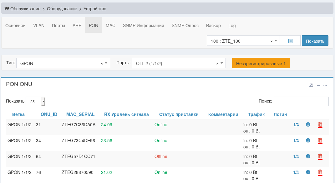Expand the device dropdown 100 : ZTE_100
The width and height of the screenshot is (335, 183).
pos(276,41)
